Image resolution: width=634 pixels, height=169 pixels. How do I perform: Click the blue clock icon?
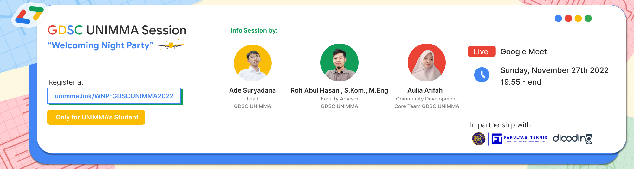point(482,75)
